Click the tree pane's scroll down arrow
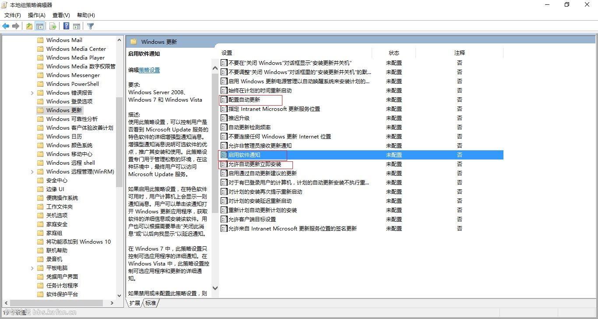The height and width of the screenshot is (319, 598). 119,296
